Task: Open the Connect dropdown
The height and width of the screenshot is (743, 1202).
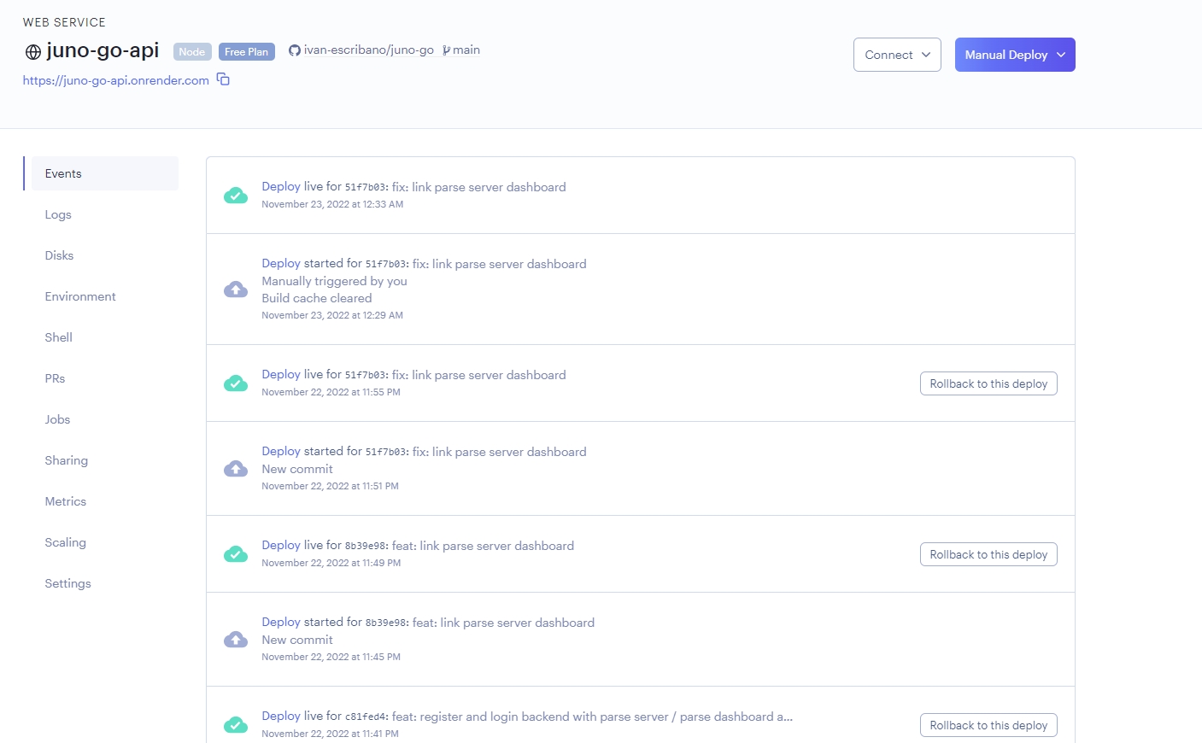Action: 897,55
